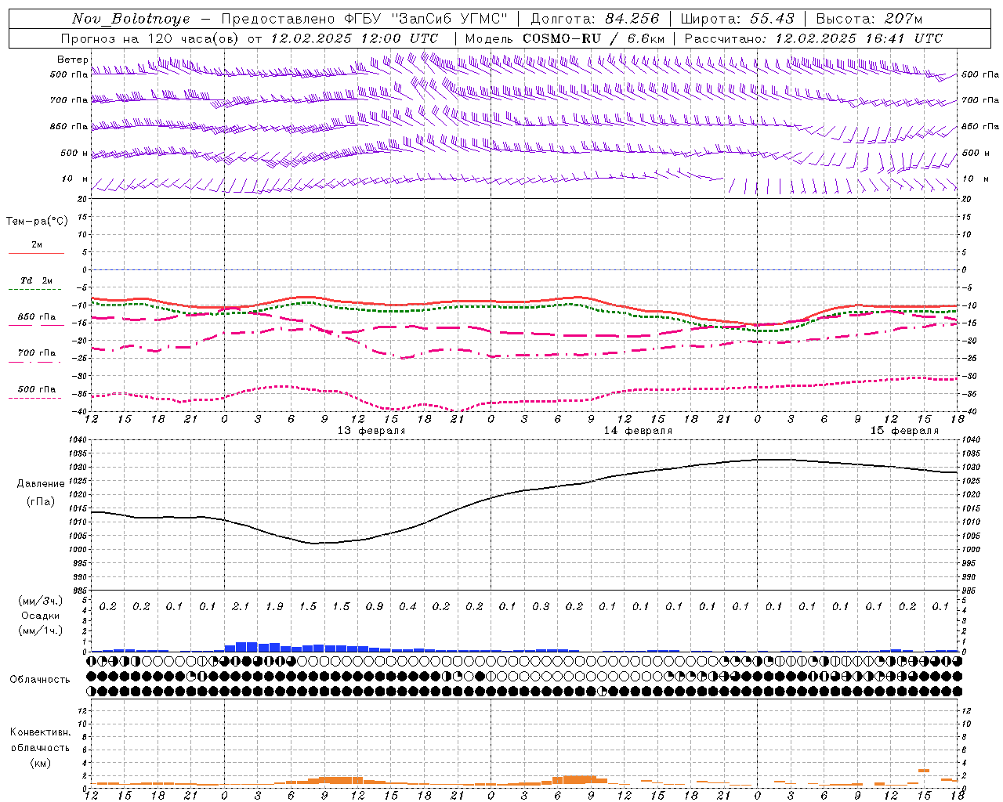This screenshot has width=1003, height=802.
Task: Click the 'Модель COSMO-RU / 6.6км' text
Action: [x=564, y=38]
